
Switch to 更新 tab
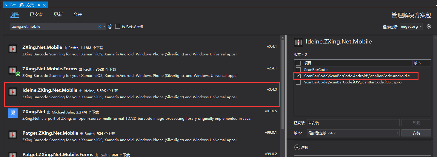point(58,15)
